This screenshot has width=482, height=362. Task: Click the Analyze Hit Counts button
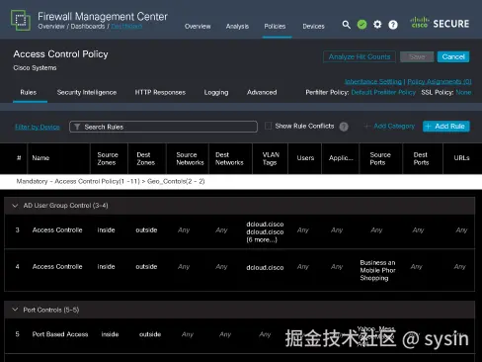(360, 56)
